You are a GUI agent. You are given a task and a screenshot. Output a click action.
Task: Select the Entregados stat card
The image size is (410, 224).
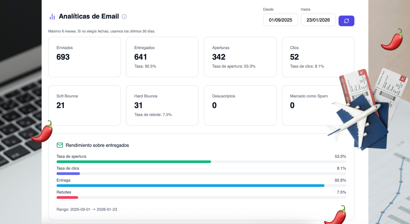[x=162, y=57]
